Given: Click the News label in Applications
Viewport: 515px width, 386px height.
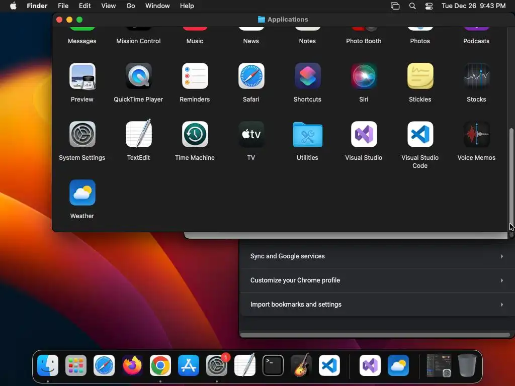Looking at the screenshot, I should click(251, 41).
